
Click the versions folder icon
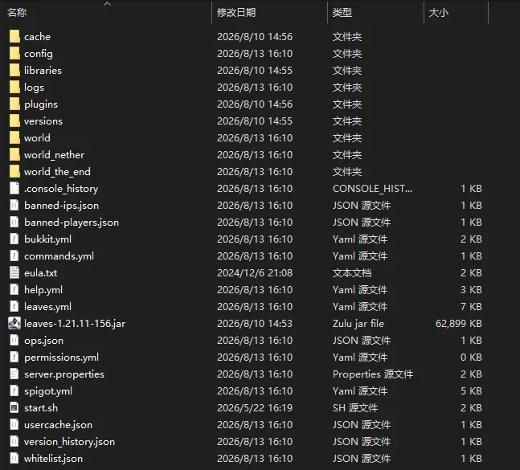point(14,121)
